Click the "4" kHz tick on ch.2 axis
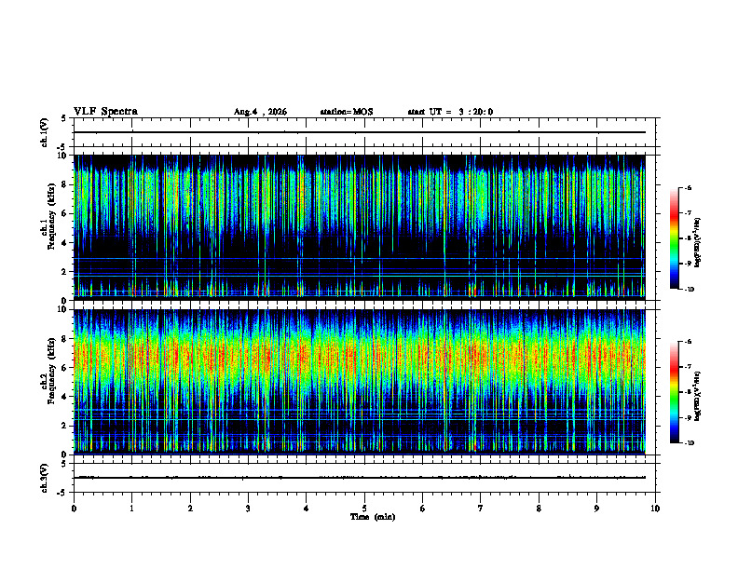This screenshot has height=570, width=738. 65,397
